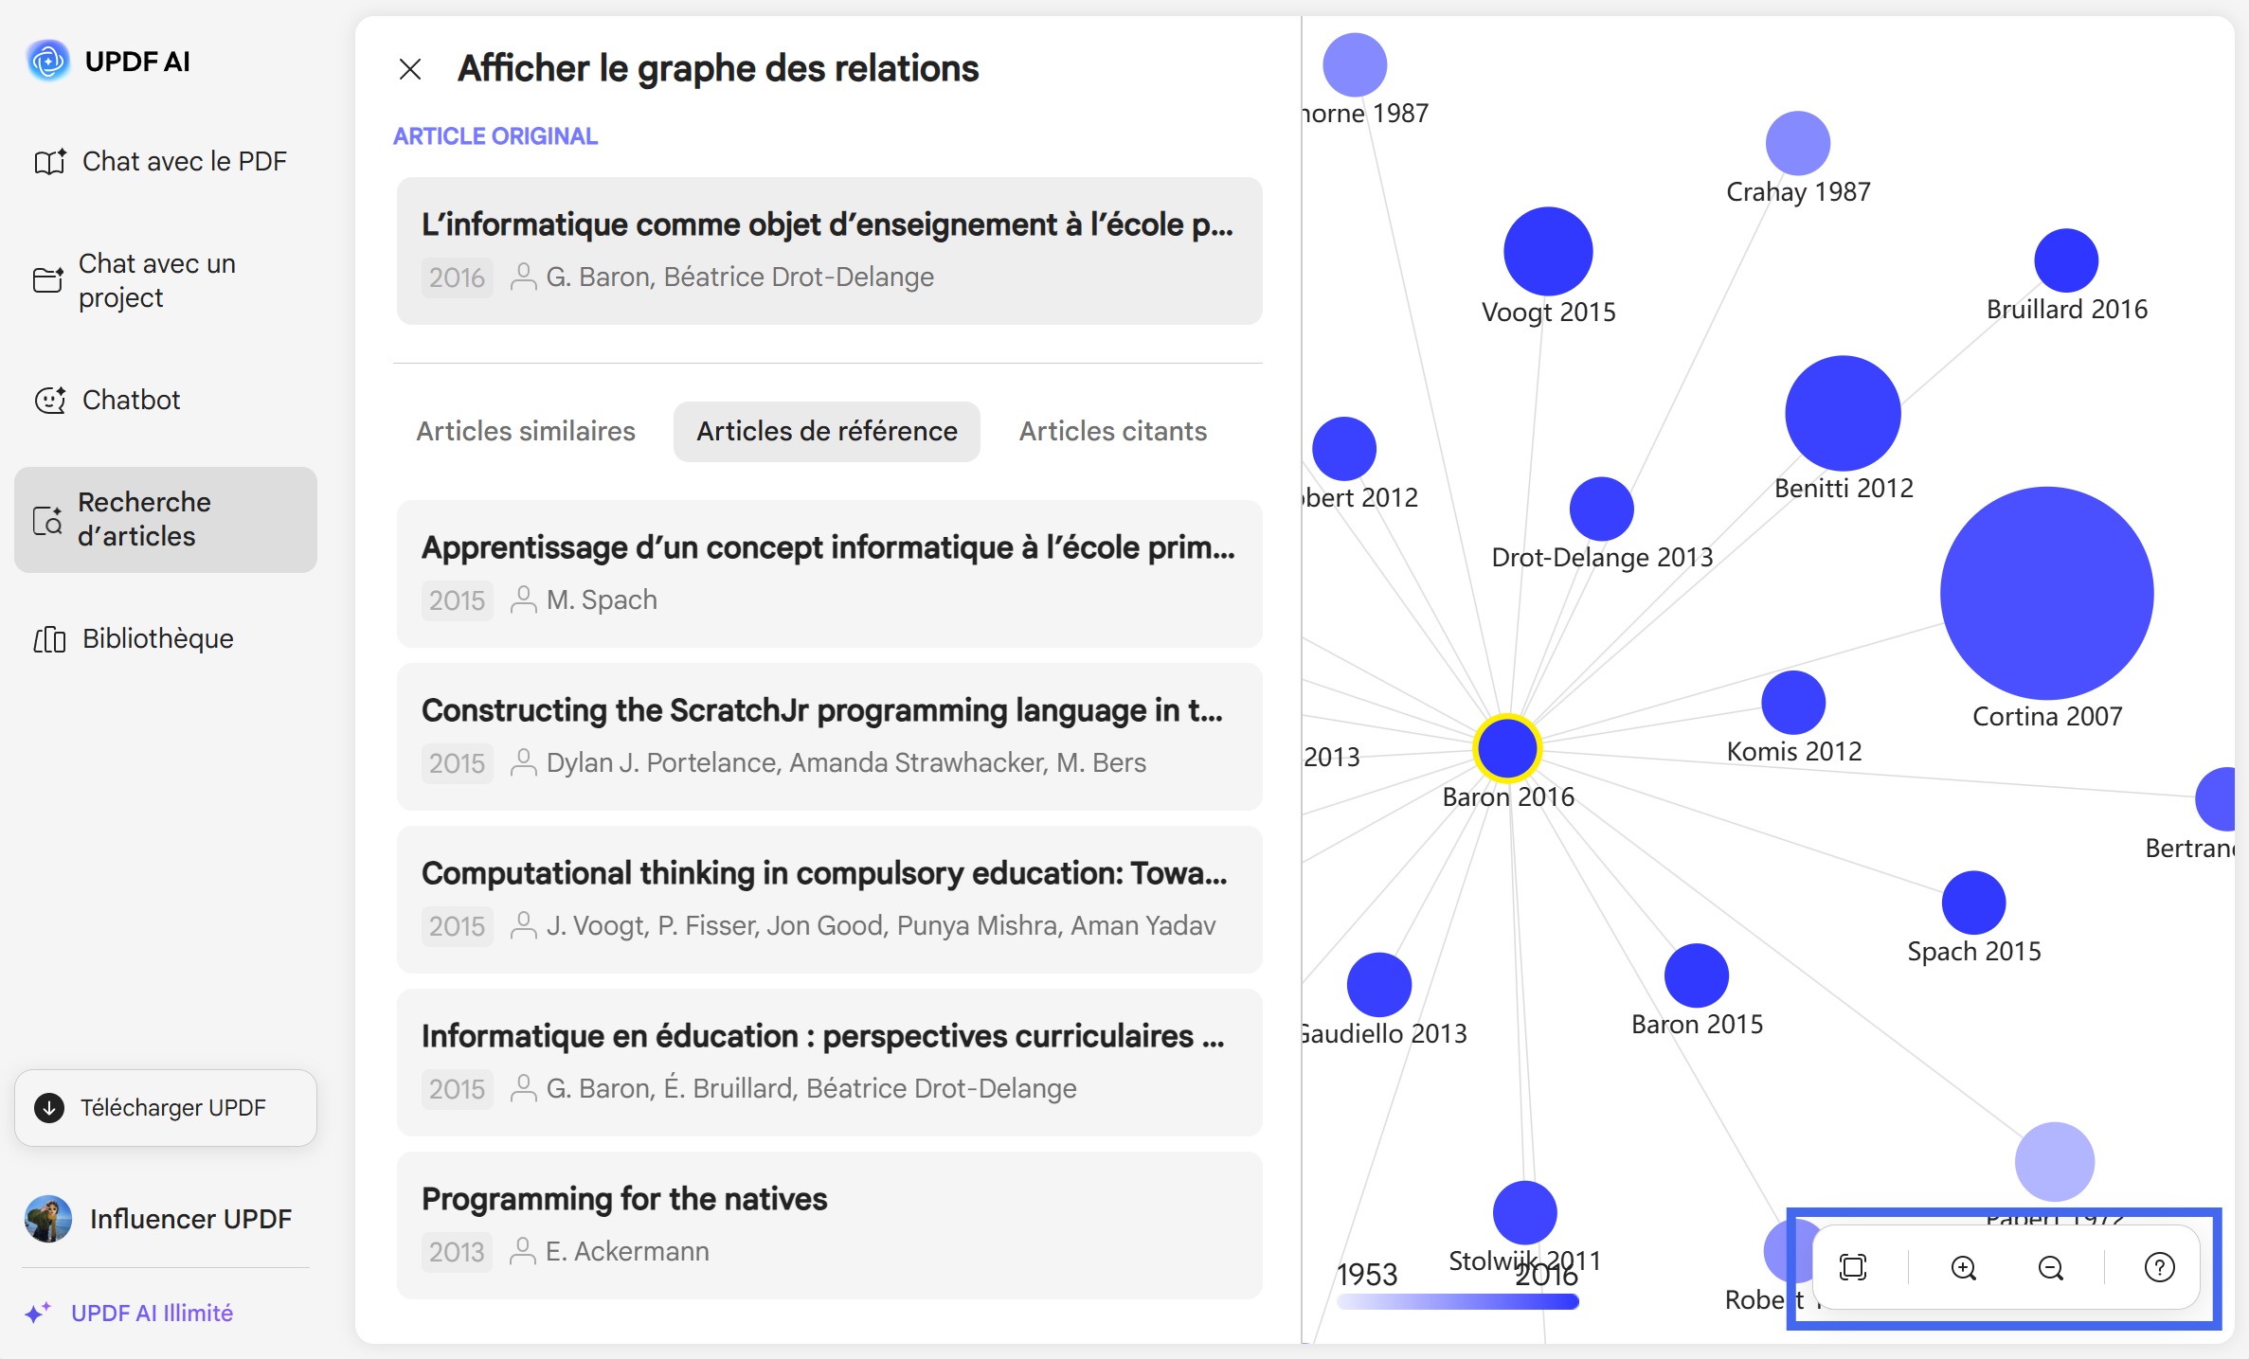The height and width of the screenshot is (1359, 2249).
Task: Open the Programming for the natives article
Action: tap(829, 1225)
